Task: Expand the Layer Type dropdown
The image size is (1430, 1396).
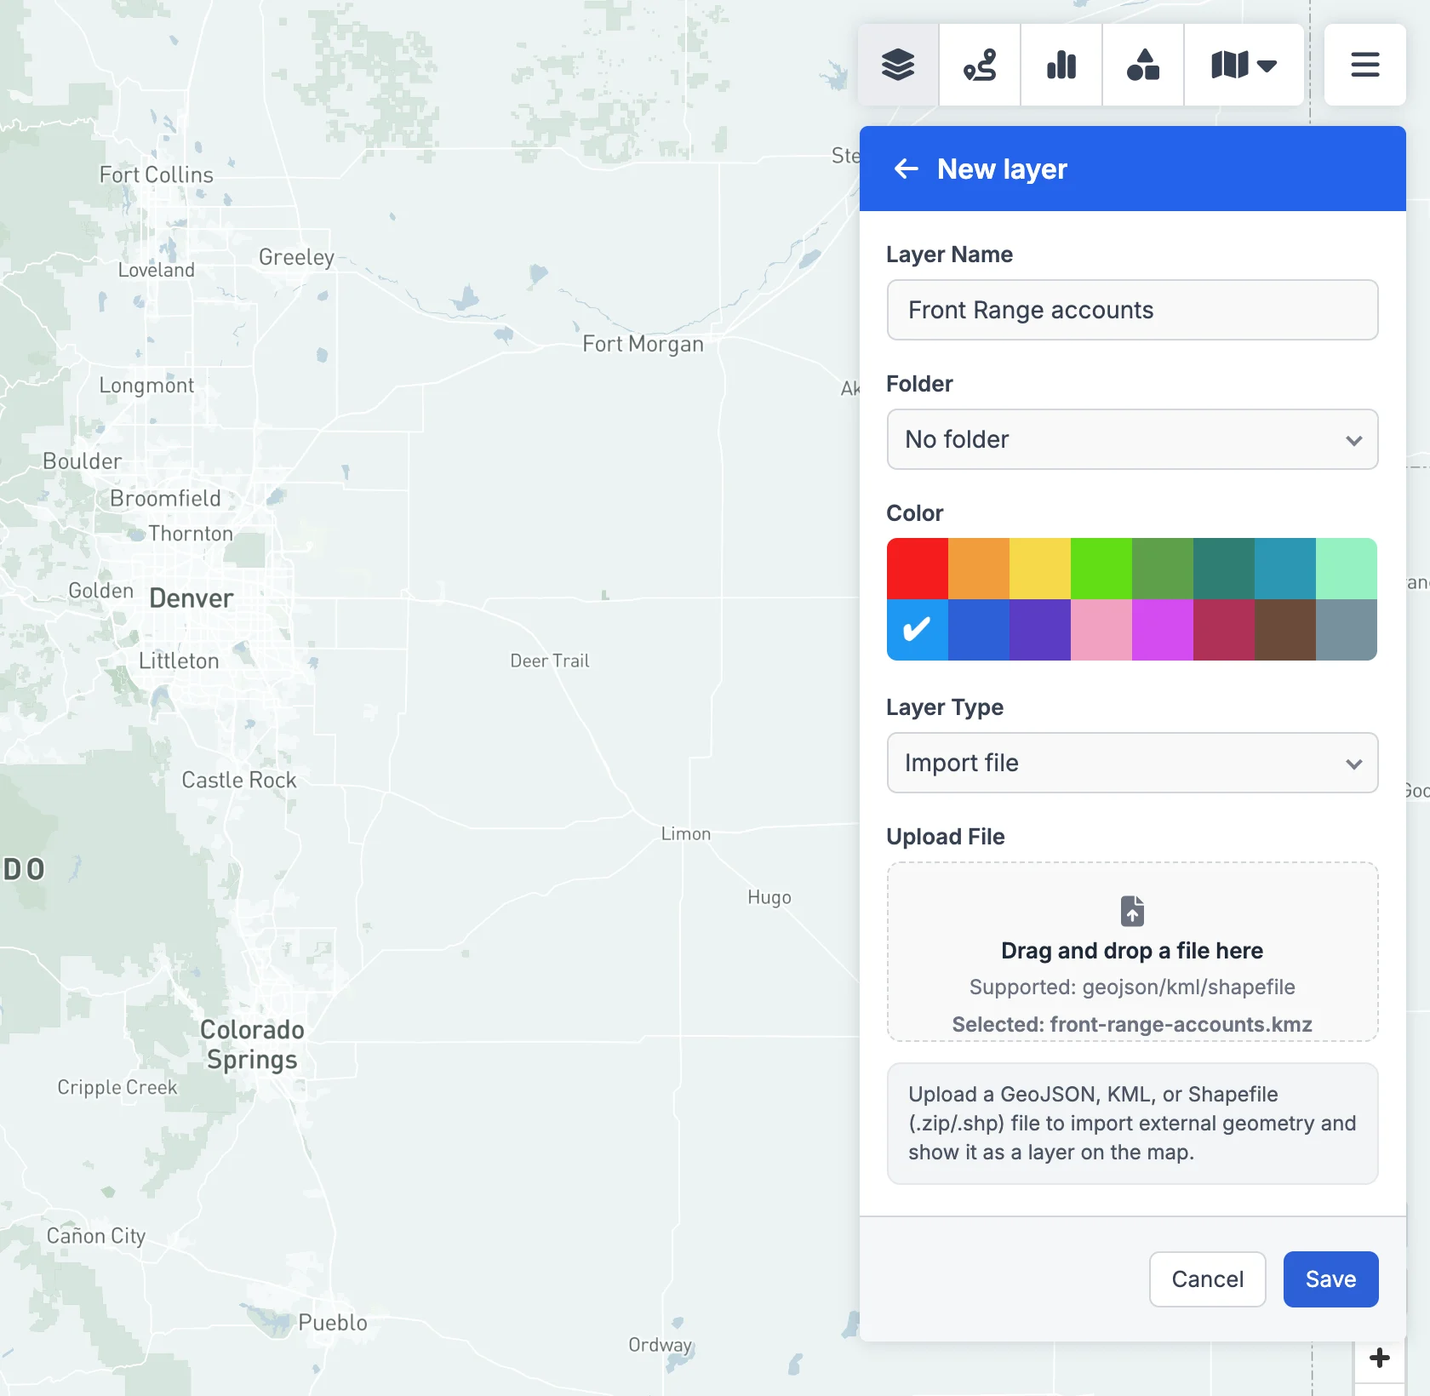Action: (x=1132, y=763)
